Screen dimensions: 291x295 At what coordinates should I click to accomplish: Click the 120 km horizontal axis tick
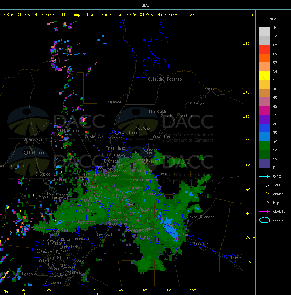tap(217, 290)
